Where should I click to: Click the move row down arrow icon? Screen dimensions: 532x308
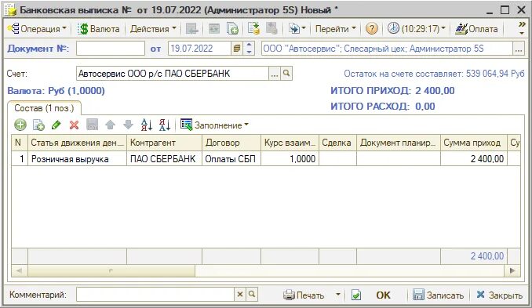(x=128, y=125)
